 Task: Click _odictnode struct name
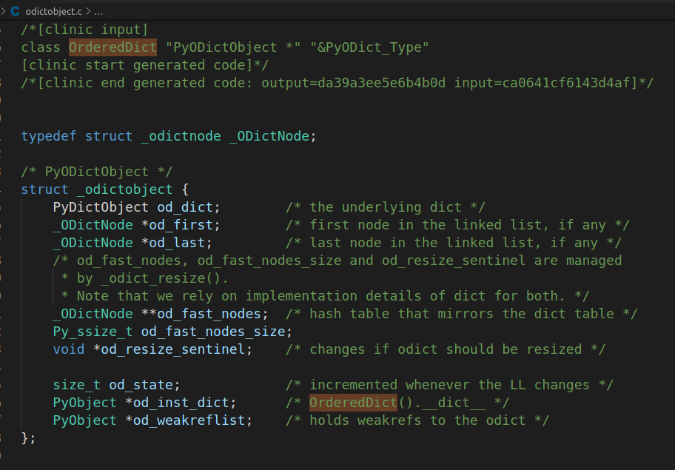(181, 136)
